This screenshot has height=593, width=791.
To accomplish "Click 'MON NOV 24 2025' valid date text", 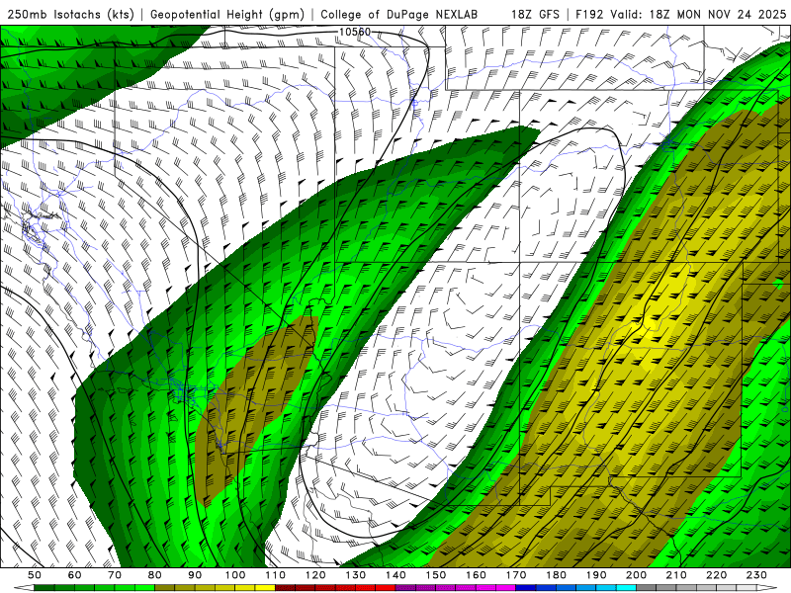I will coord(732,15).
